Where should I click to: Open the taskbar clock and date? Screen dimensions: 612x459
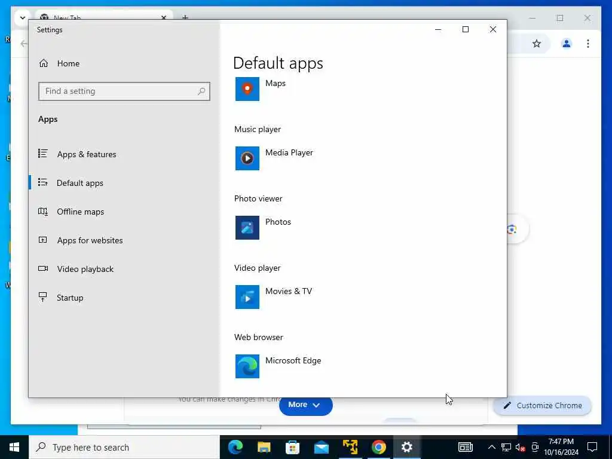pos(561,447)
